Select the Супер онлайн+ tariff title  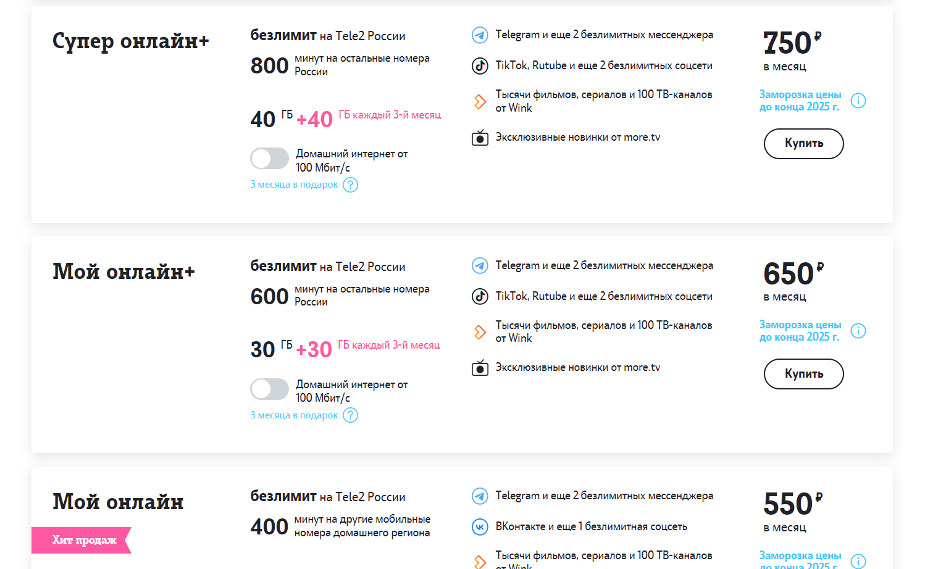pos(130,41)
